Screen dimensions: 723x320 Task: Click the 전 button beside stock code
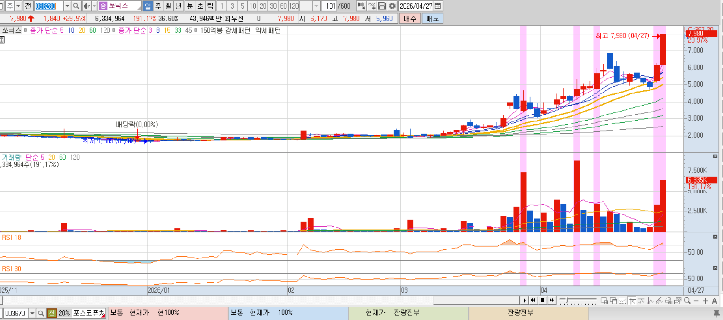[x=28, y=6]
